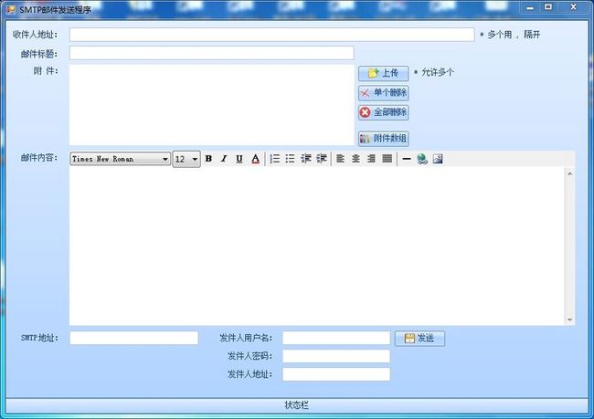Open the font color tool
The height and width of the screenshot is (419, 594).
[256, 159]
